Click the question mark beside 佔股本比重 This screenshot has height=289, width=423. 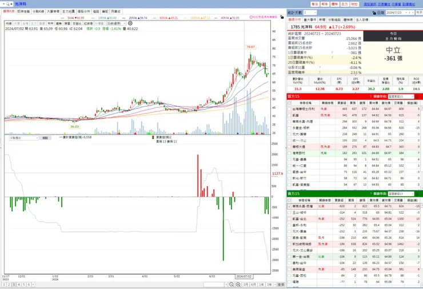click(320, 67)
